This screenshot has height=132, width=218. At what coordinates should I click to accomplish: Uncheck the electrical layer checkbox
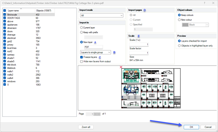(x=5, y=38)
